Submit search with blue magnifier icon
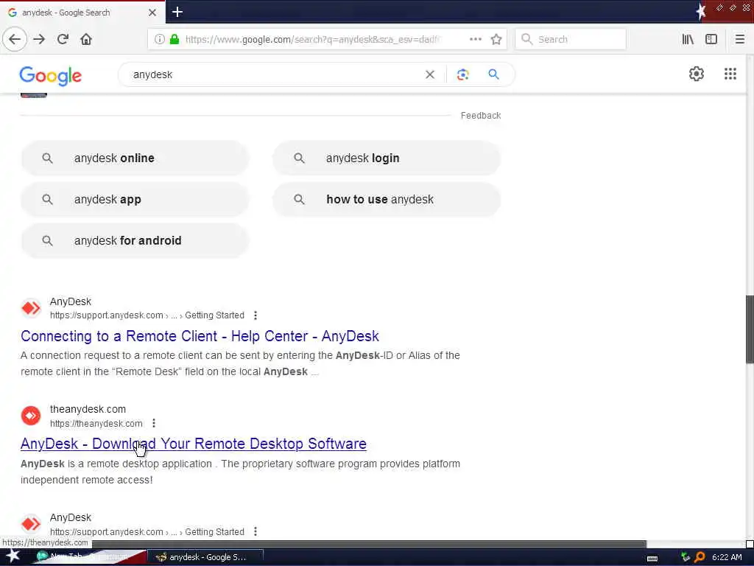Image resolution: width=754 pixels, height=566 pixels. click(493, 74)
